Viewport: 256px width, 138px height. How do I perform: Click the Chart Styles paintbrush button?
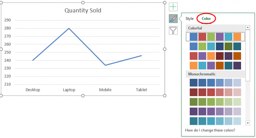point(173,19)
